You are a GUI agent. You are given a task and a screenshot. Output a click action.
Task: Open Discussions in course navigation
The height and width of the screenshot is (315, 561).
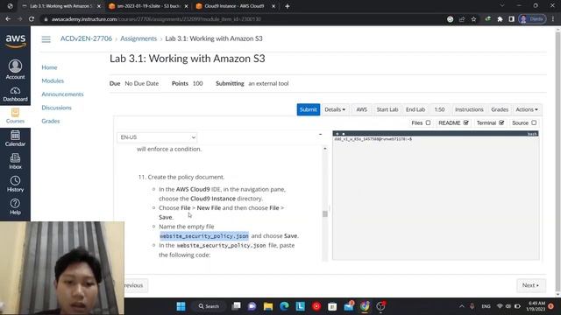(x=56, y=108)
